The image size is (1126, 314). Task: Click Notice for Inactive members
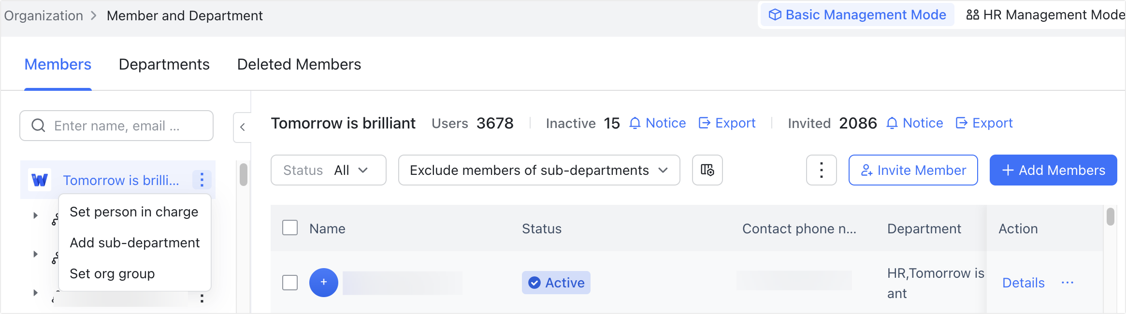click(657, 123)
